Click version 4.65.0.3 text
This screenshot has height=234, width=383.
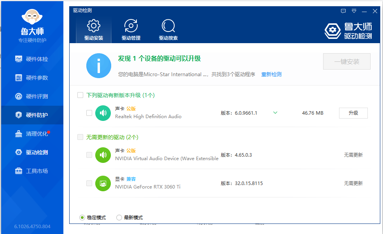click(x=243, y=155)
